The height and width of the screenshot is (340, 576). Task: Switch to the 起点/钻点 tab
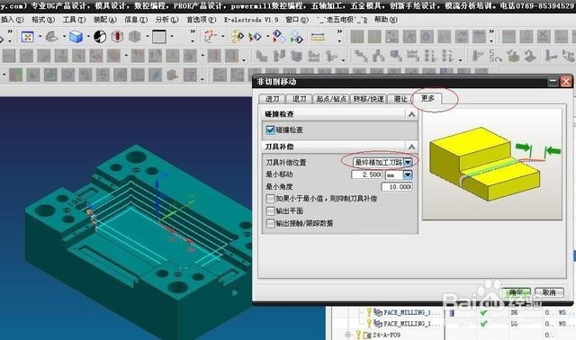[x=331, y=99]
